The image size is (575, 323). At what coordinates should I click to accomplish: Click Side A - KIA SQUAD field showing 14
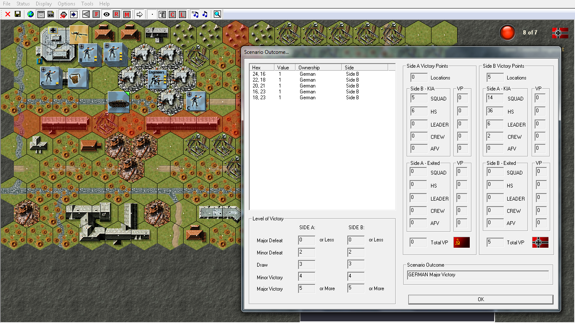tap(495, 98)
